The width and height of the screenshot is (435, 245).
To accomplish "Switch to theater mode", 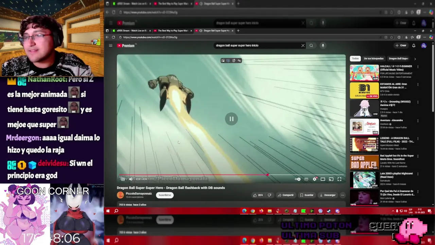I will [323, 179].
